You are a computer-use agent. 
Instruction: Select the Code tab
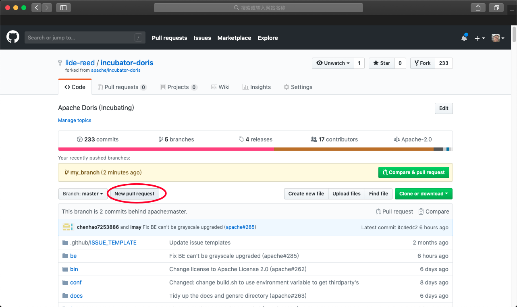(75, 87)
